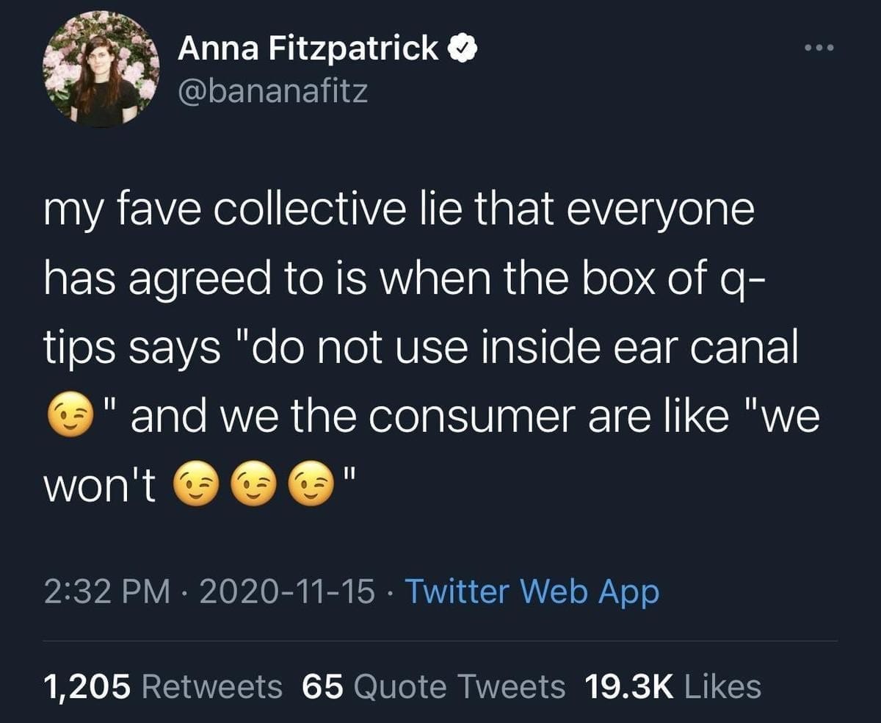Viewport: 881px width, 723px height.
Task: Open the three-dot more options menu
Action: pyautogui.click(x=819, y=49)
